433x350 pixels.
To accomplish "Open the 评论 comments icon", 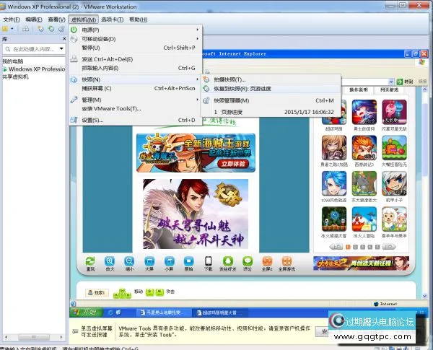I will (248, 261).
